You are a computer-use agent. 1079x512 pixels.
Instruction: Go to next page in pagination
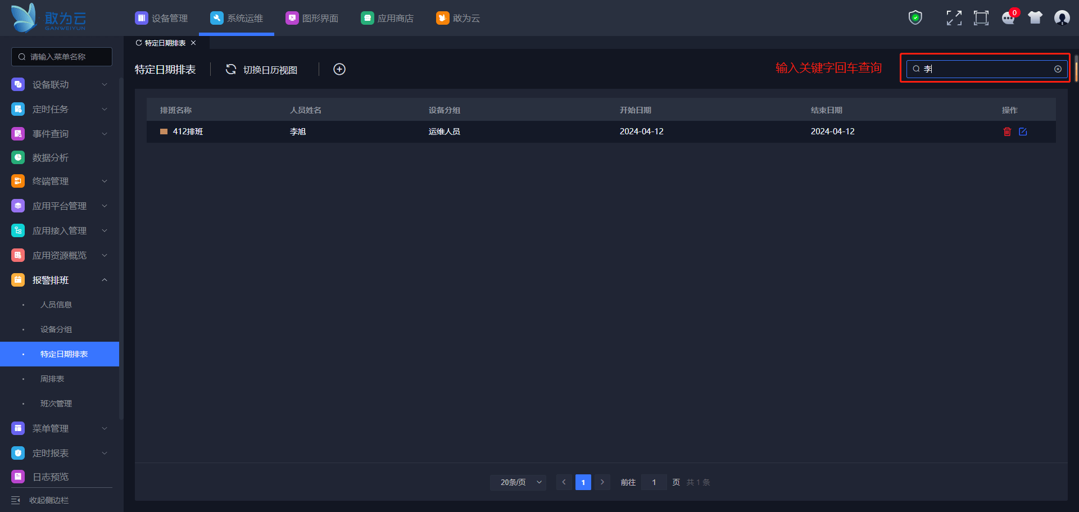pos(602,482)
